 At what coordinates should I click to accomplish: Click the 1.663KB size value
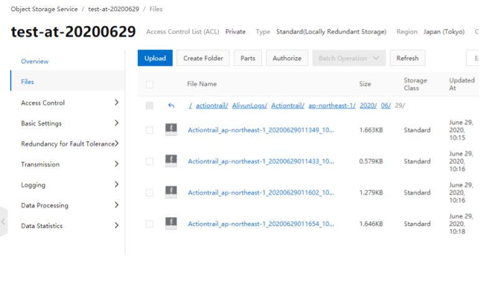[371, 131]
